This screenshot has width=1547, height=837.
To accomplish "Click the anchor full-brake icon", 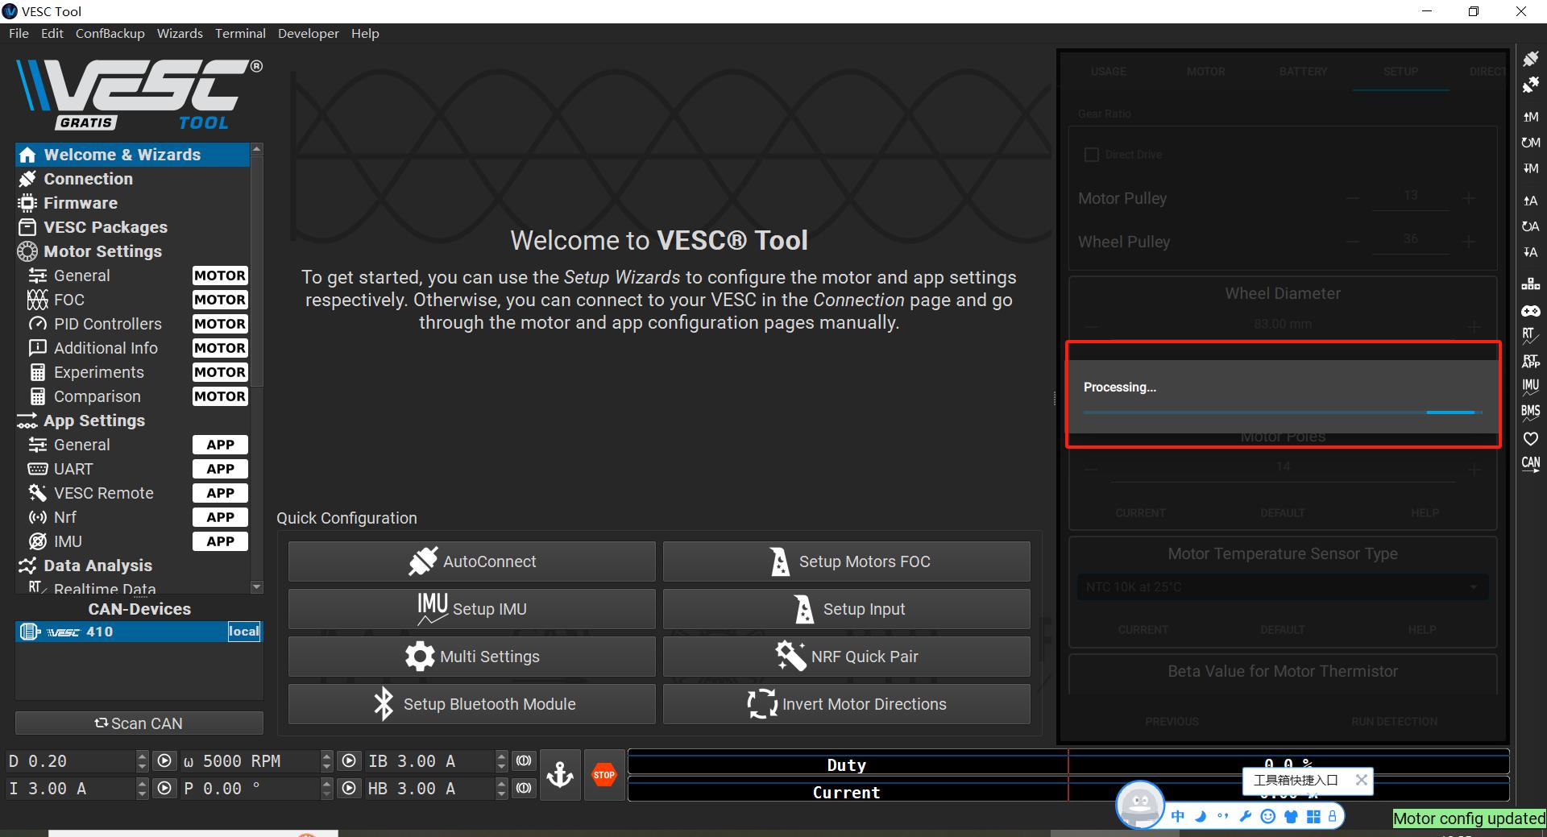I will point(560,775).
